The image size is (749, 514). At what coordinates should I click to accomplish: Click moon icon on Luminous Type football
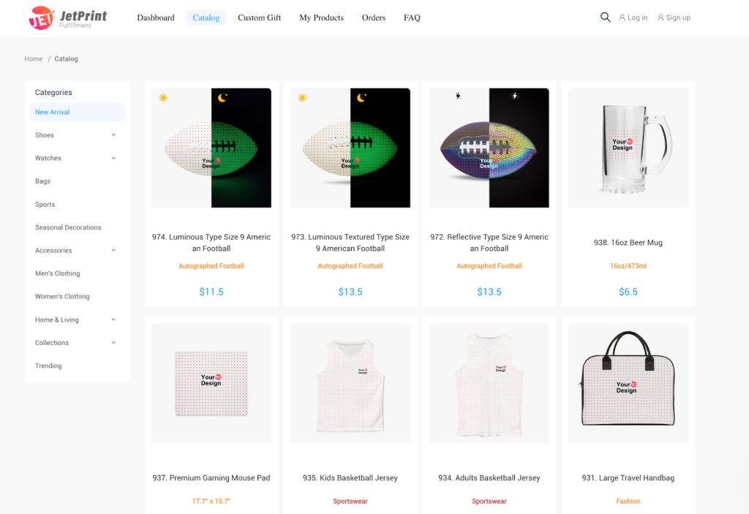(222, 98)
